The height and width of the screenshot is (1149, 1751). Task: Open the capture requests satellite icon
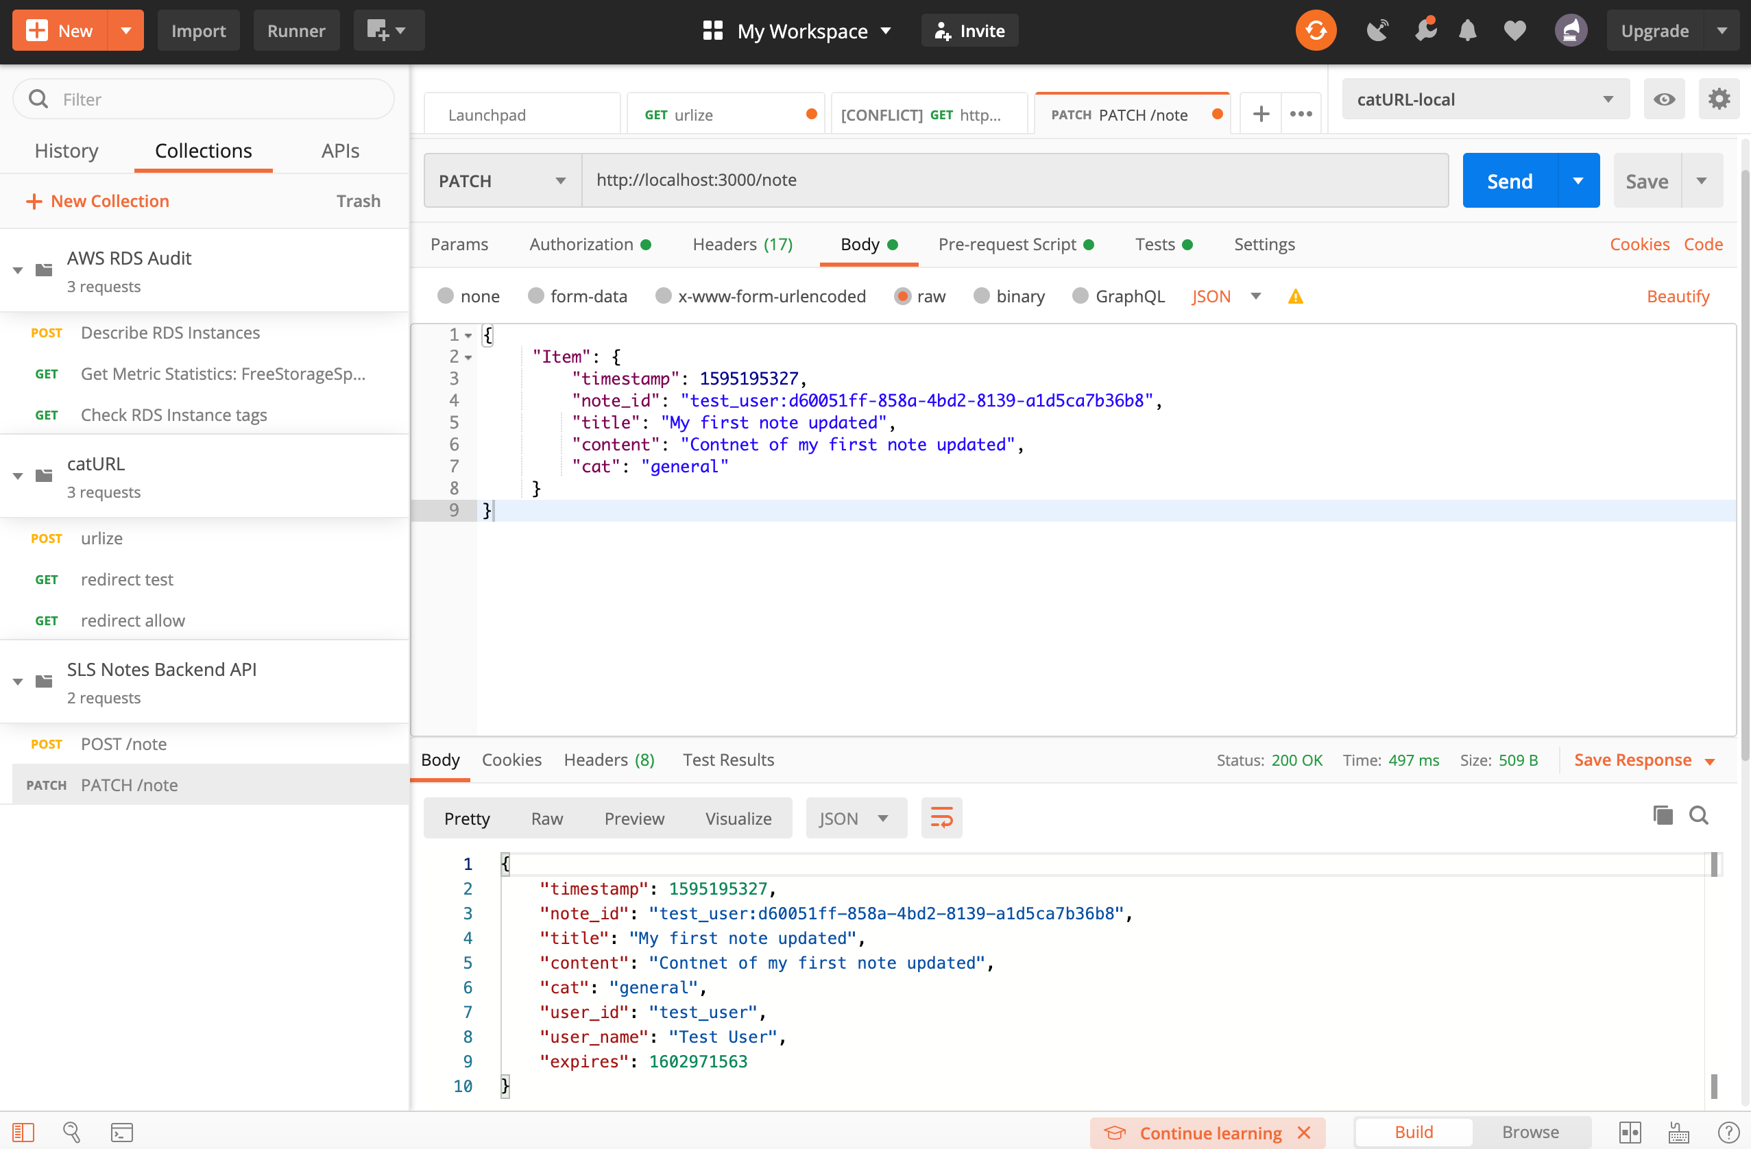click(1377, 31)
